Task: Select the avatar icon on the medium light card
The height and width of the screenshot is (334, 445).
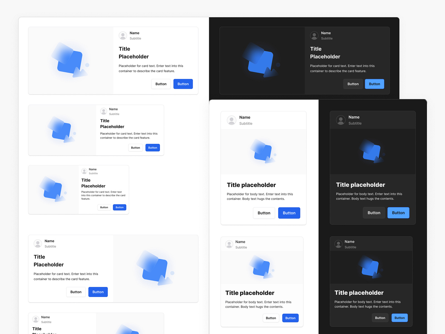Action: [103, 111]
